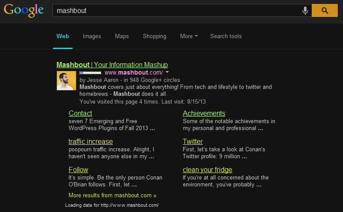Open the Contact sitelink
Image resolution: width=343 pixels, height=212 pixels.
click(x=80, y=113)
